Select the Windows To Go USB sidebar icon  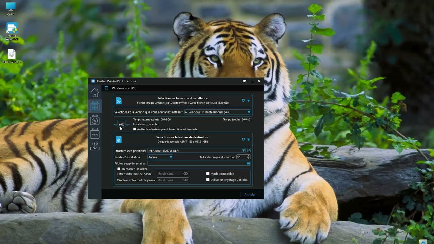coord(95,107)
